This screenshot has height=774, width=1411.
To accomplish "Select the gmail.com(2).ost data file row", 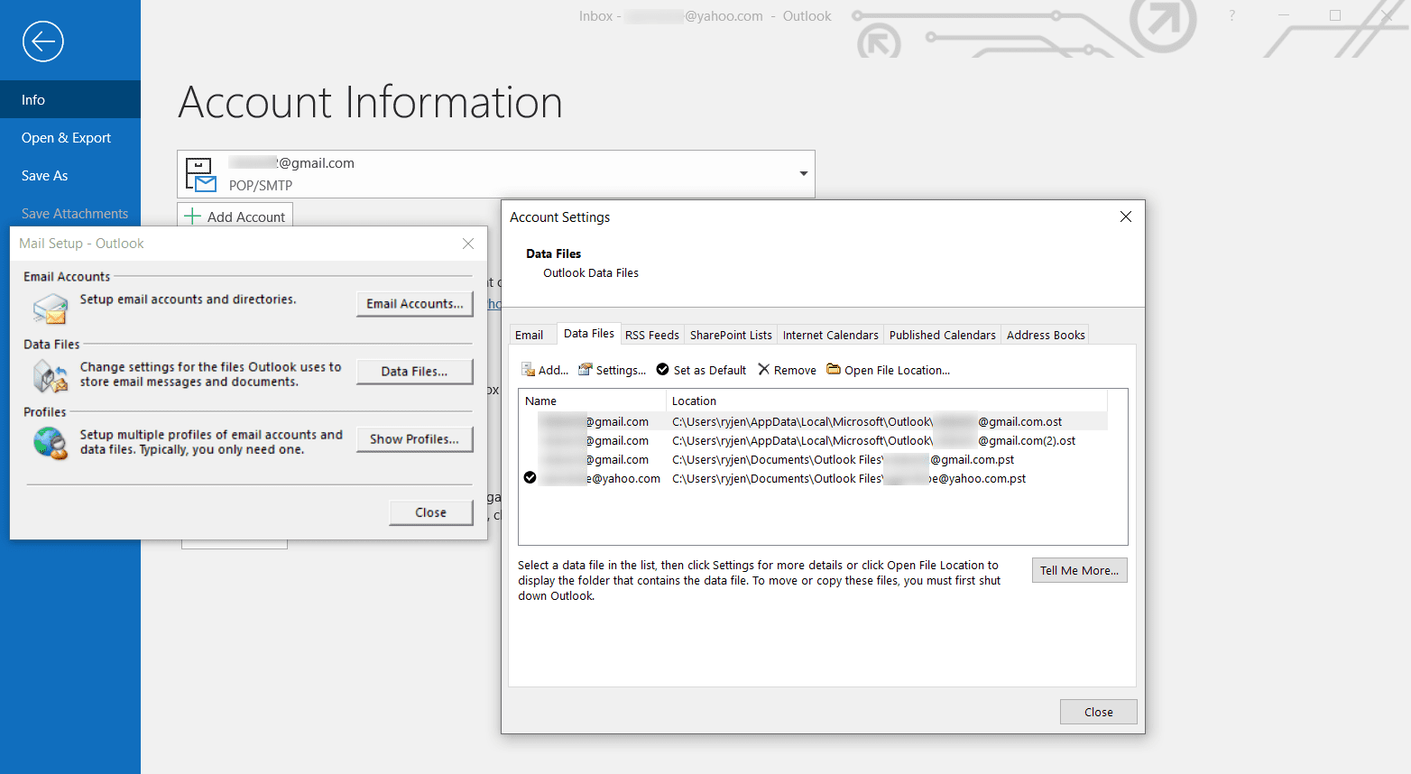I will (x=814, y=440).
